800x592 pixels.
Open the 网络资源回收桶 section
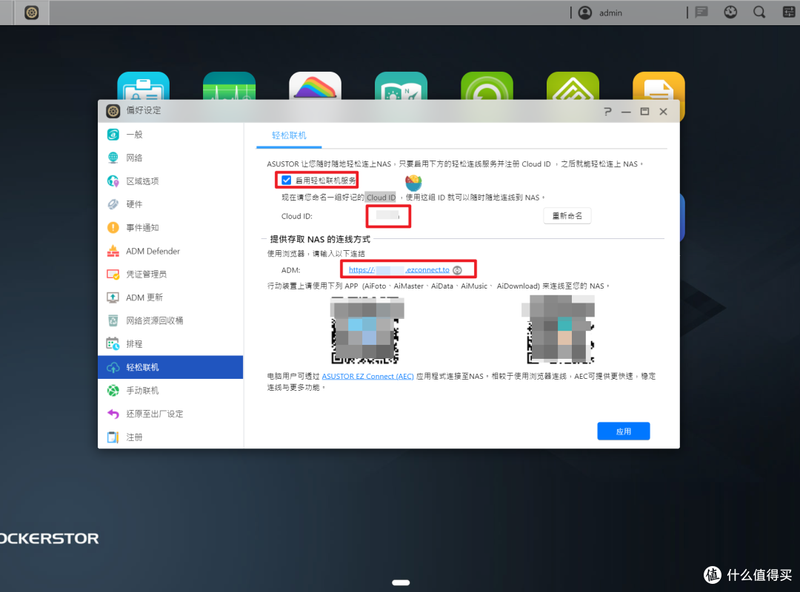pyautogui.click(x=158, y=320)
